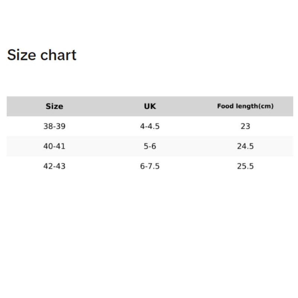This screenshot has height=298, width=298.
Task: Click the 23 length value
Action: [x=245, y=126]
